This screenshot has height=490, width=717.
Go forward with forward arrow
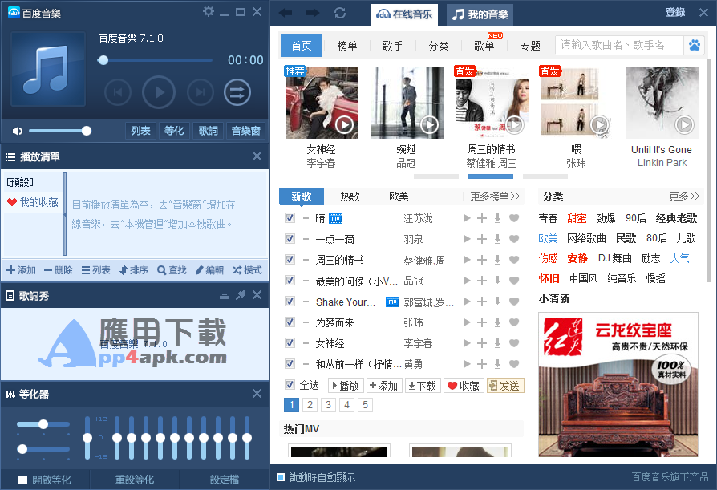tap(313, 13)
